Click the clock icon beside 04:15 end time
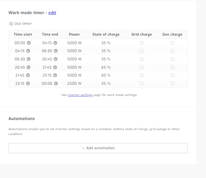This screenshot has width=206, height=178. tap(55, 43)
